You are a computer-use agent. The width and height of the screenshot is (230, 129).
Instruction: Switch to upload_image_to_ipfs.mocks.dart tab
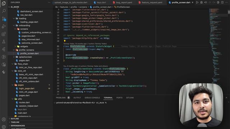(71, 3)
